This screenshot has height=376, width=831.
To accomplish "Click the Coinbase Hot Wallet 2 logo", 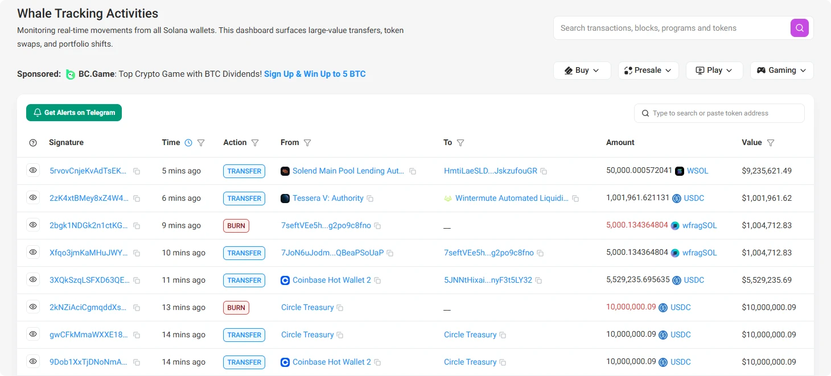I will (285, 280).
